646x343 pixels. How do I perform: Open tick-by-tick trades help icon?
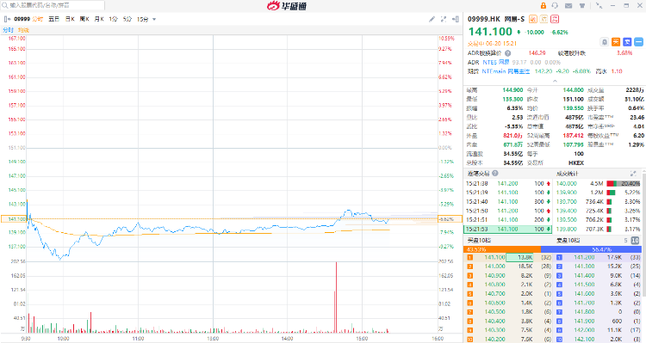[x=495, y=174]
